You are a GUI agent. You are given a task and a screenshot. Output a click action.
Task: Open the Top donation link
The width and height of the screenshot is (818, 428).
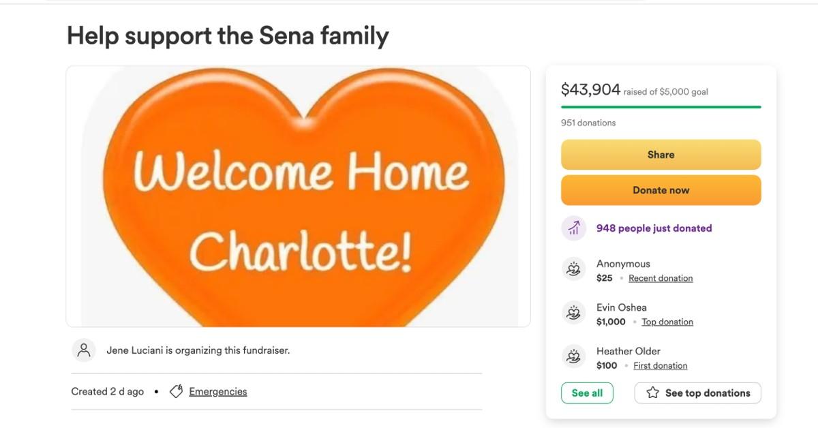click(x=667, y=321)
